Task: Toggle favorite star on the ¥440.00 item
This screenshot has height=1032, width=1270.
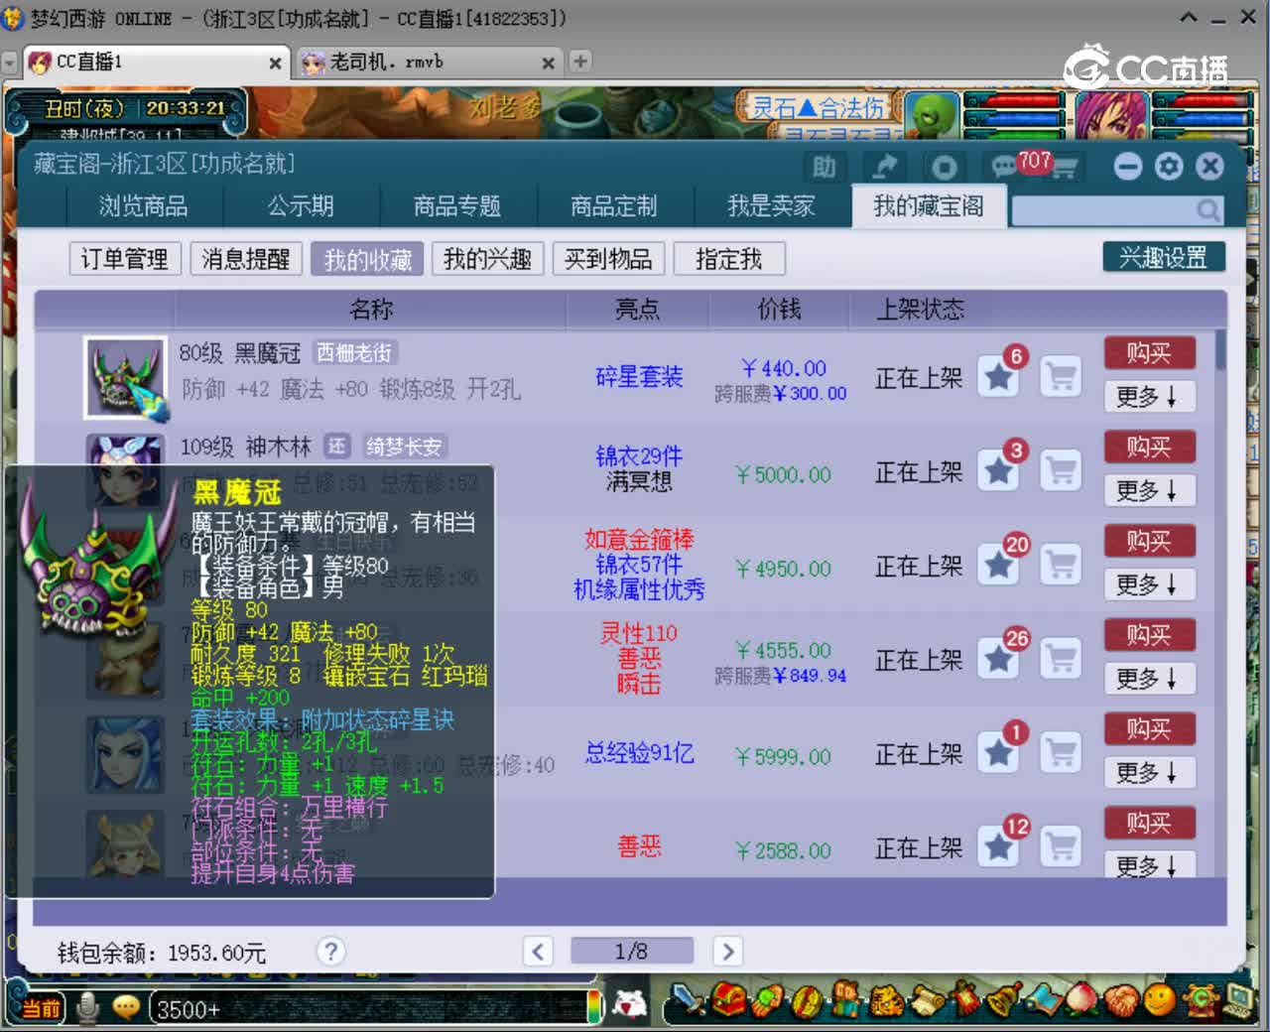Action: click(998, 377)
